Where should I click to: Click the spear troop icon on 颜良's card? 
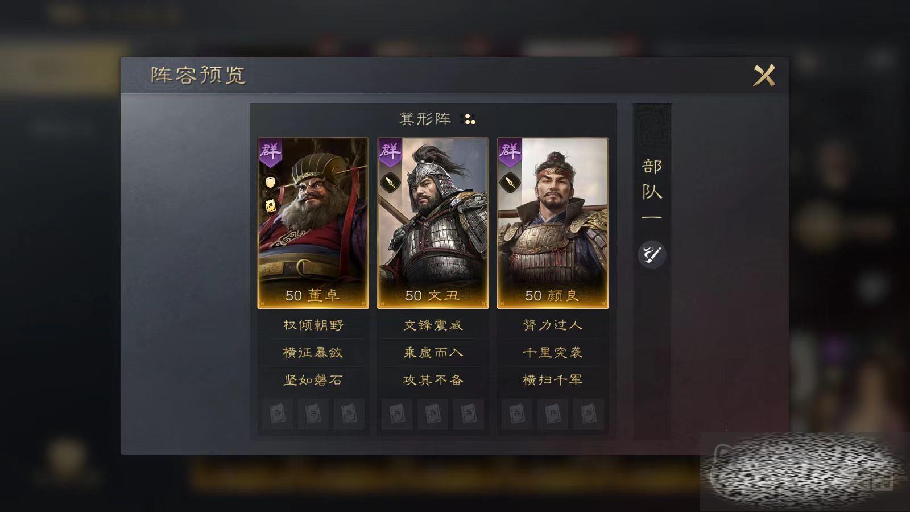tap(510, 183)
